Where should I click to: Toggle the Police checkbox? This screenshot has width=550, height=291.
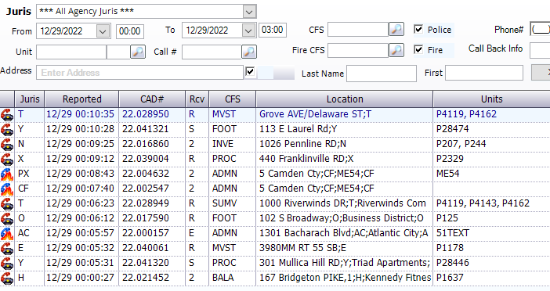click(418, 30)
